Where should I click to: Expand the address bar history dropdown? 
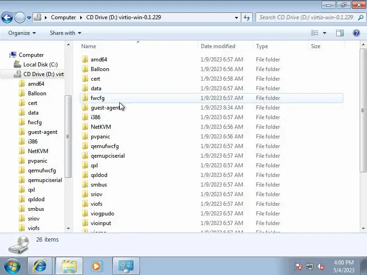click(236, 17)
